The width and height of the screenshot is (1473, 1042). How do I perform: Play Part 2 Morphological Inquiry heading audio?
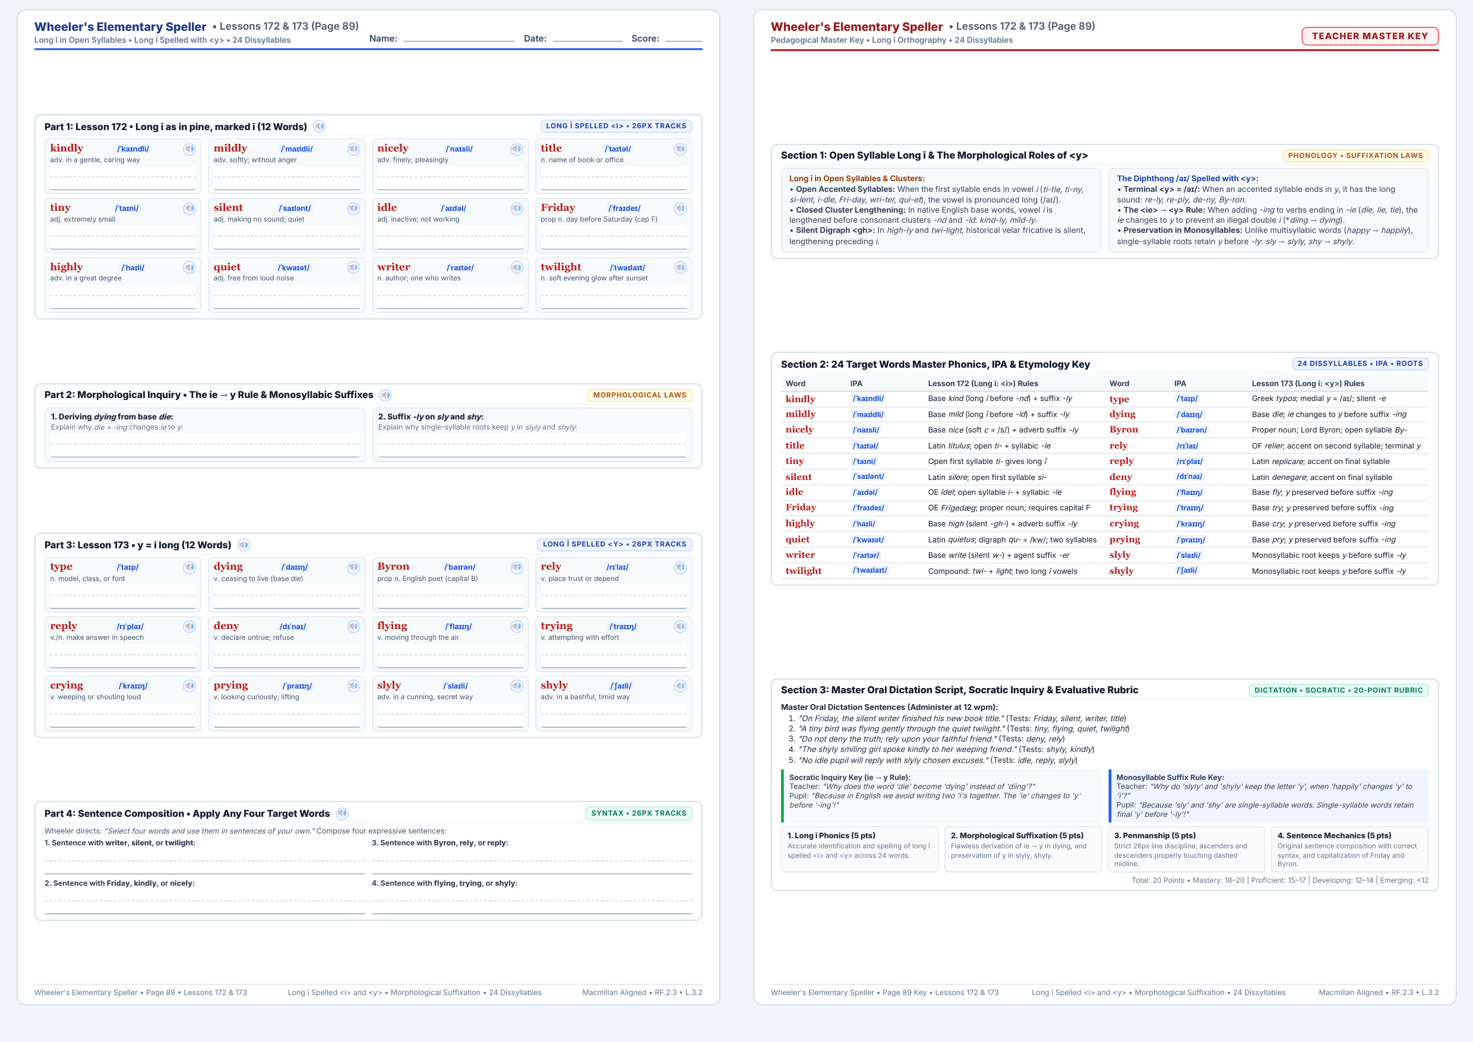click(x=385, y=395)
